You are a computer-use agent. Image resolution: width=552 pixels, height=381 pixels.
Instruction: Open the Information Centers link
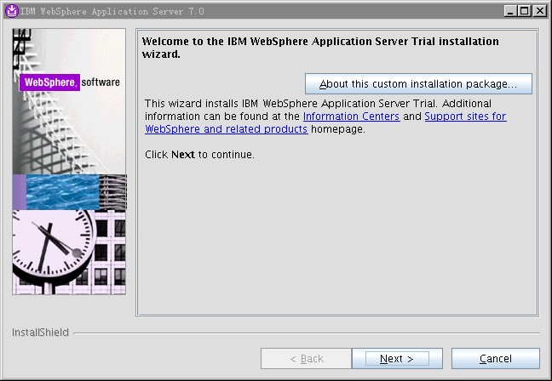click(351, 116)
